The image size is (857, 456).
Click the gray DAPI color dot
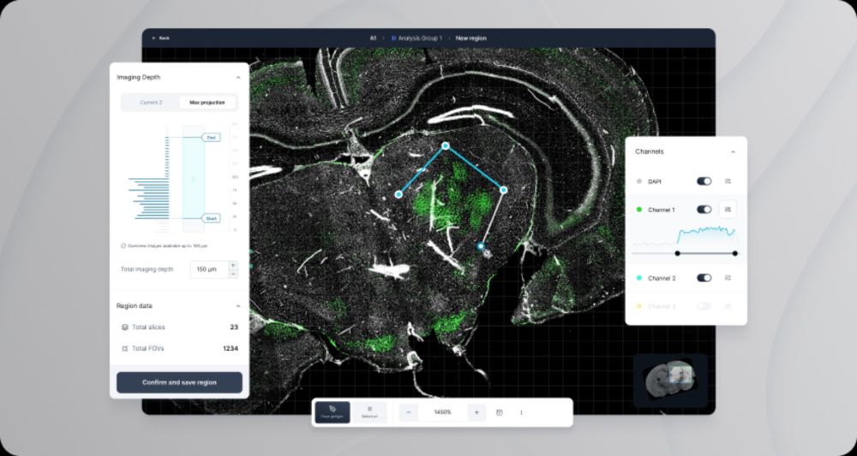point(639,181)
